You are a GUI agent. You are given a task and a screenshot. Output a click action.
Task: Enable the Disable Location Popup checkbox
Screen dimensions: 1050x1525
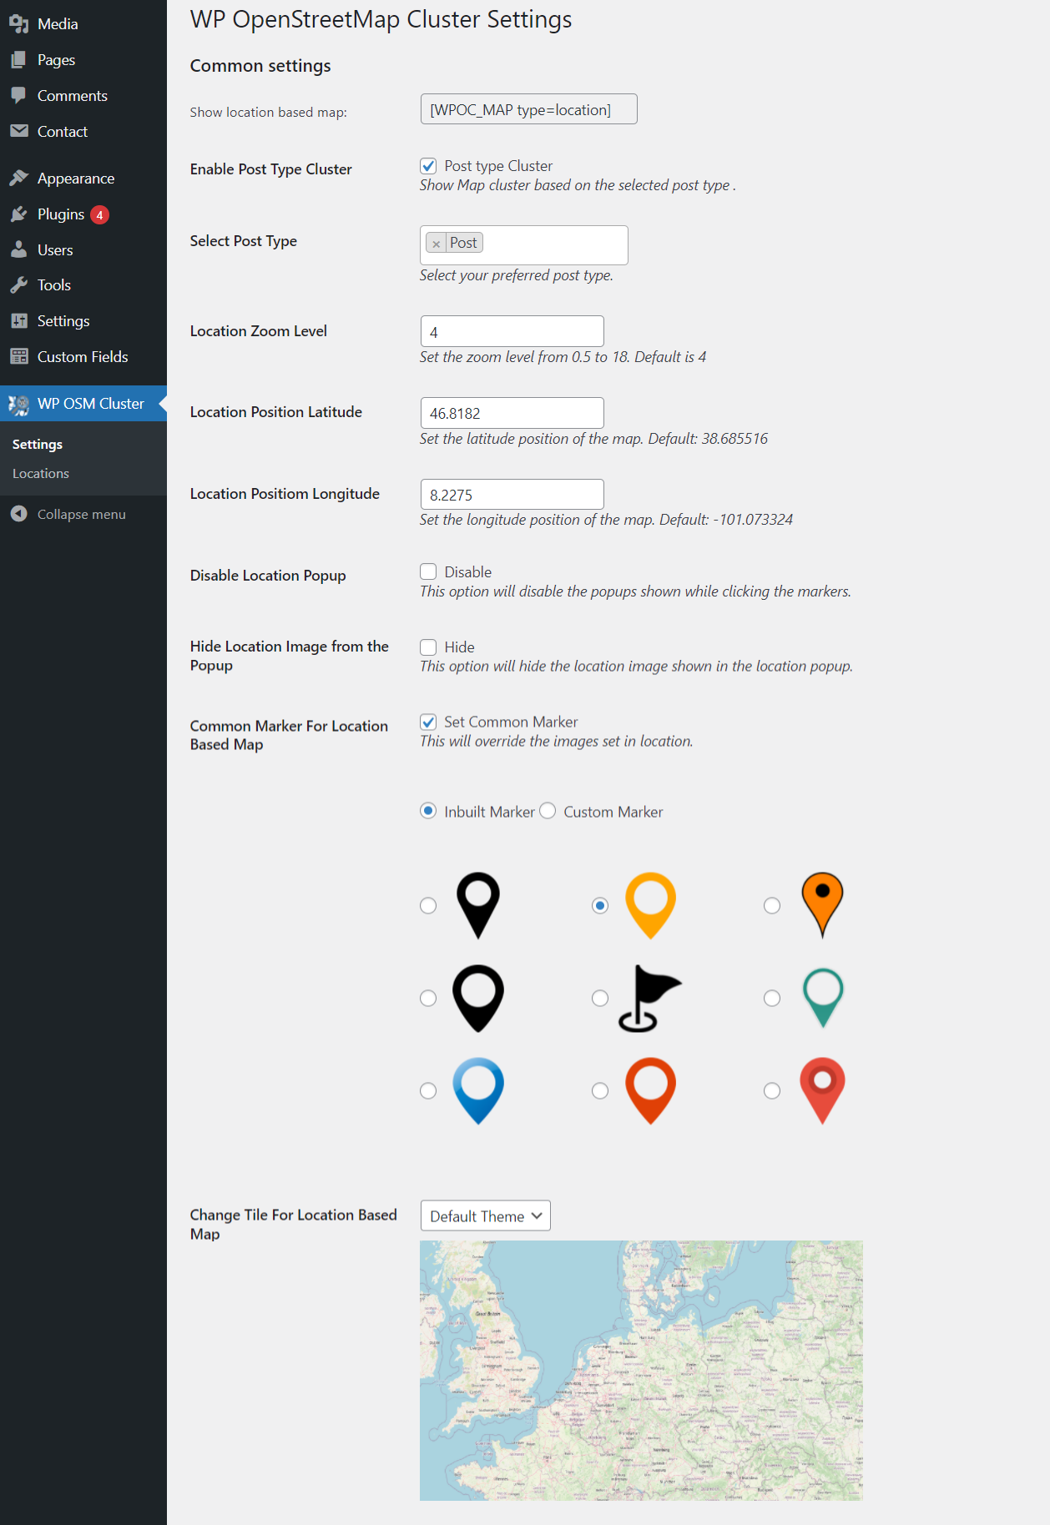pos(428,571)
